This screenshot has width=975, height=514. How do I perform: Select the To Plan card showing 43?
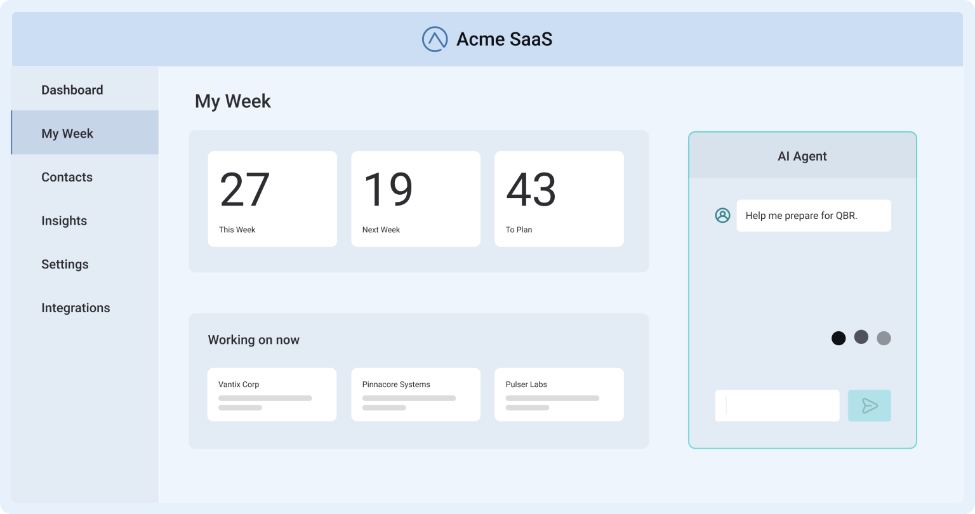(x=559, y=199)
